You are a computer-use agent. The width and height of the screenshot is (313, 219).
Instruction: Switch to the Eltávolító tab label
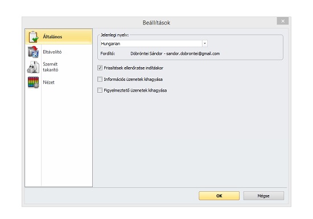click(52, 52)
